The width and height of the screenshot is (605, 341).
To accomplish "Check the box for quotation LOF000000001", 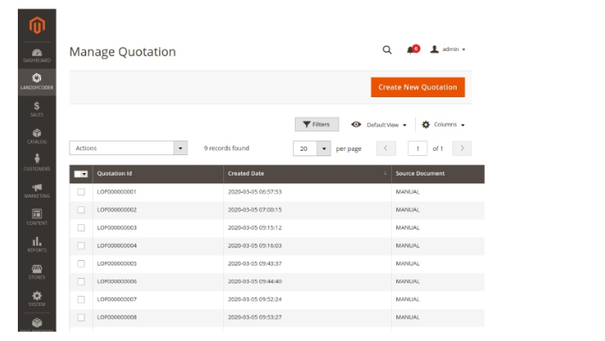I will [x=81, y=192].
